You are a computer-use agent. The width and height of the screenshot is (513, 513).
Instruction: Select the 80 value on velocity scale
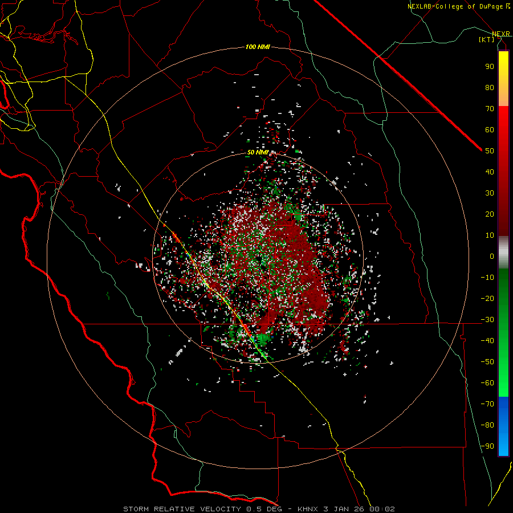(490, 87)
